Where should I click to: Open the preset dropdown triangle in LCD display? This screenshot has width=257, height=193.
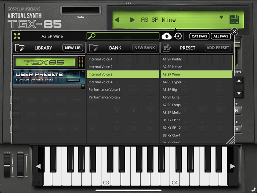(x=221, y=17)
